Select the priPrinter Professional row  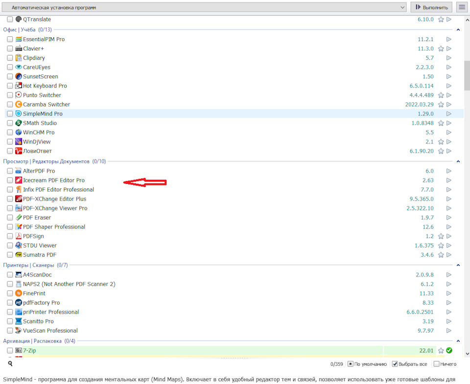235,312
